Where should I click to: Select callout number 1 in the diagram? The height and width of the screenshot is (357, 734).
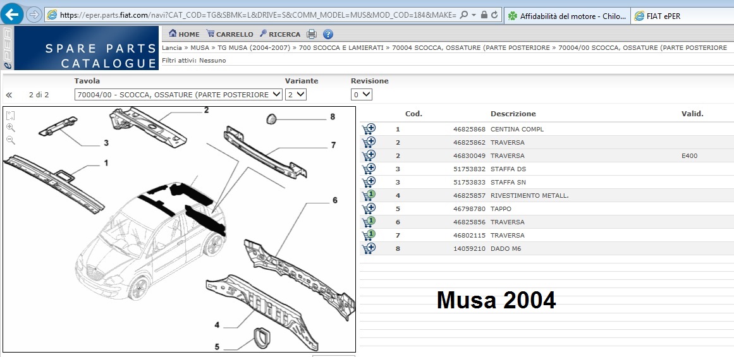click(106, 163)
